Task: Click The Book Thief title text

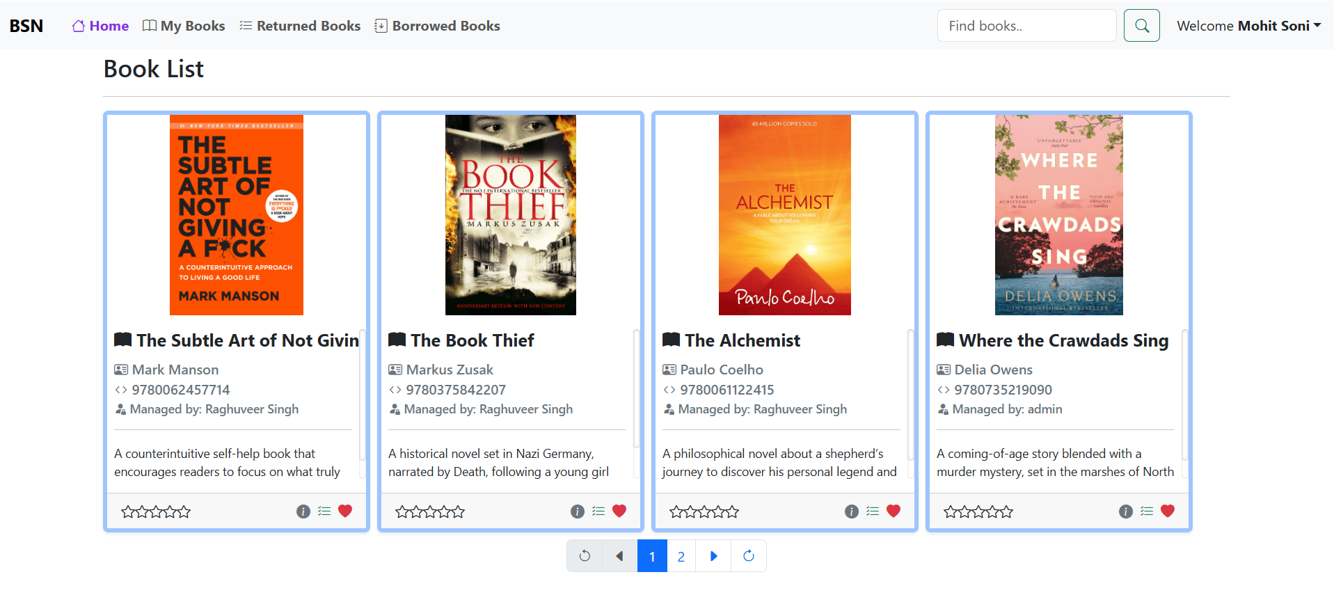Action: [x=473, y=340]
